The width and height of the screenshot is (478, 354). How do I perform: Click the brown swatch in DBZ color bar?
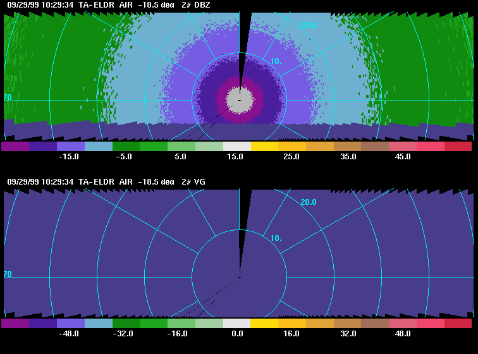pyautogui.click(x=375, y=147)
